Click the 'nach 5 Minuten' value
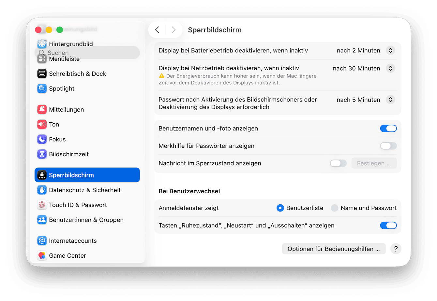The width and height of the screenshot is (437, 301). 358,100
